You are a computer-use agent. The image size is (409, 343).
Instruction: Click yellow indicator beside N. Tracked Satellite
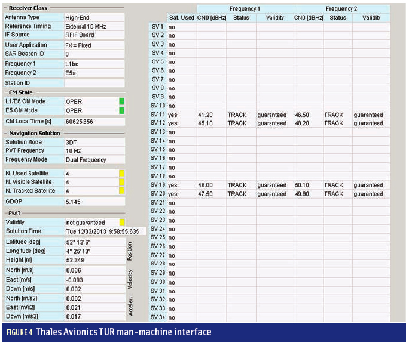tap(122, 191)
